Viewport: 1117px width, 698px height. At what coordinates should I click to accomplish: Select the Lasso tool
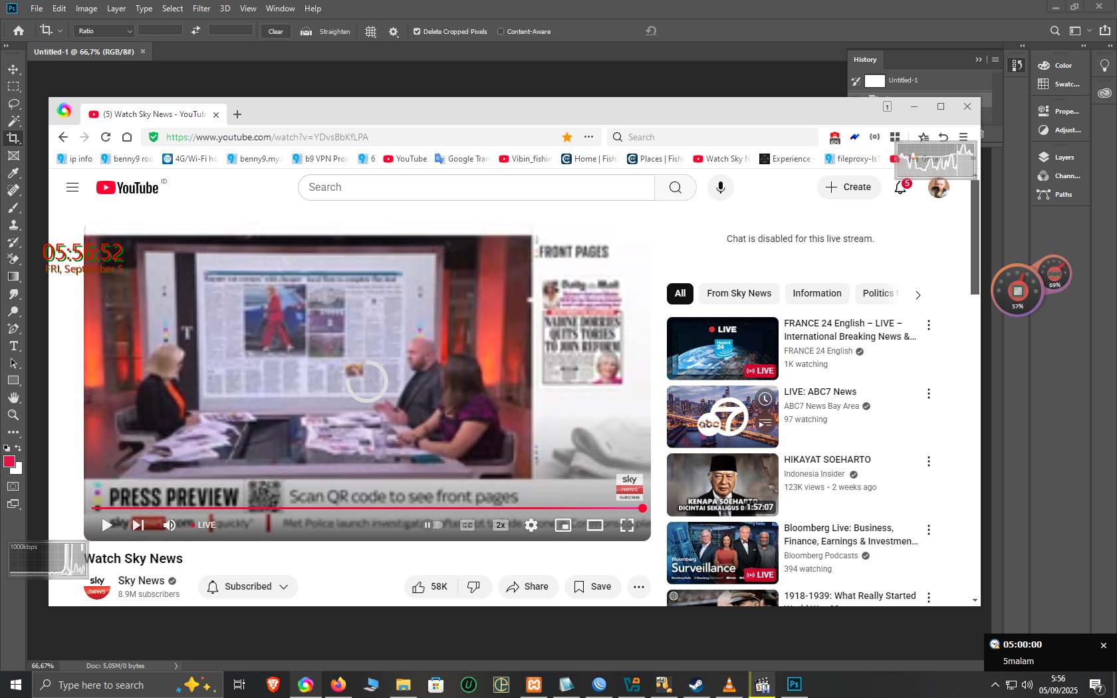click(x=13, y=104)
